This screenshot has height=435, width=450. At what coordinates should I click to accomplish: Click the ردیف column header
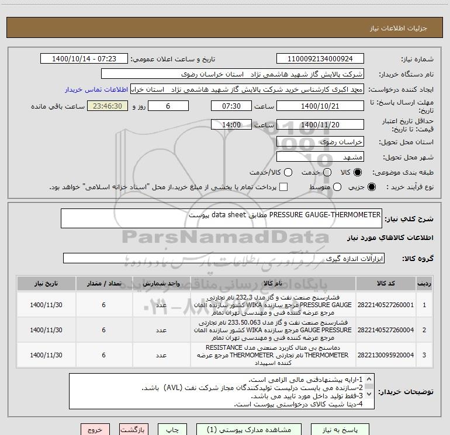coord(424,283)
